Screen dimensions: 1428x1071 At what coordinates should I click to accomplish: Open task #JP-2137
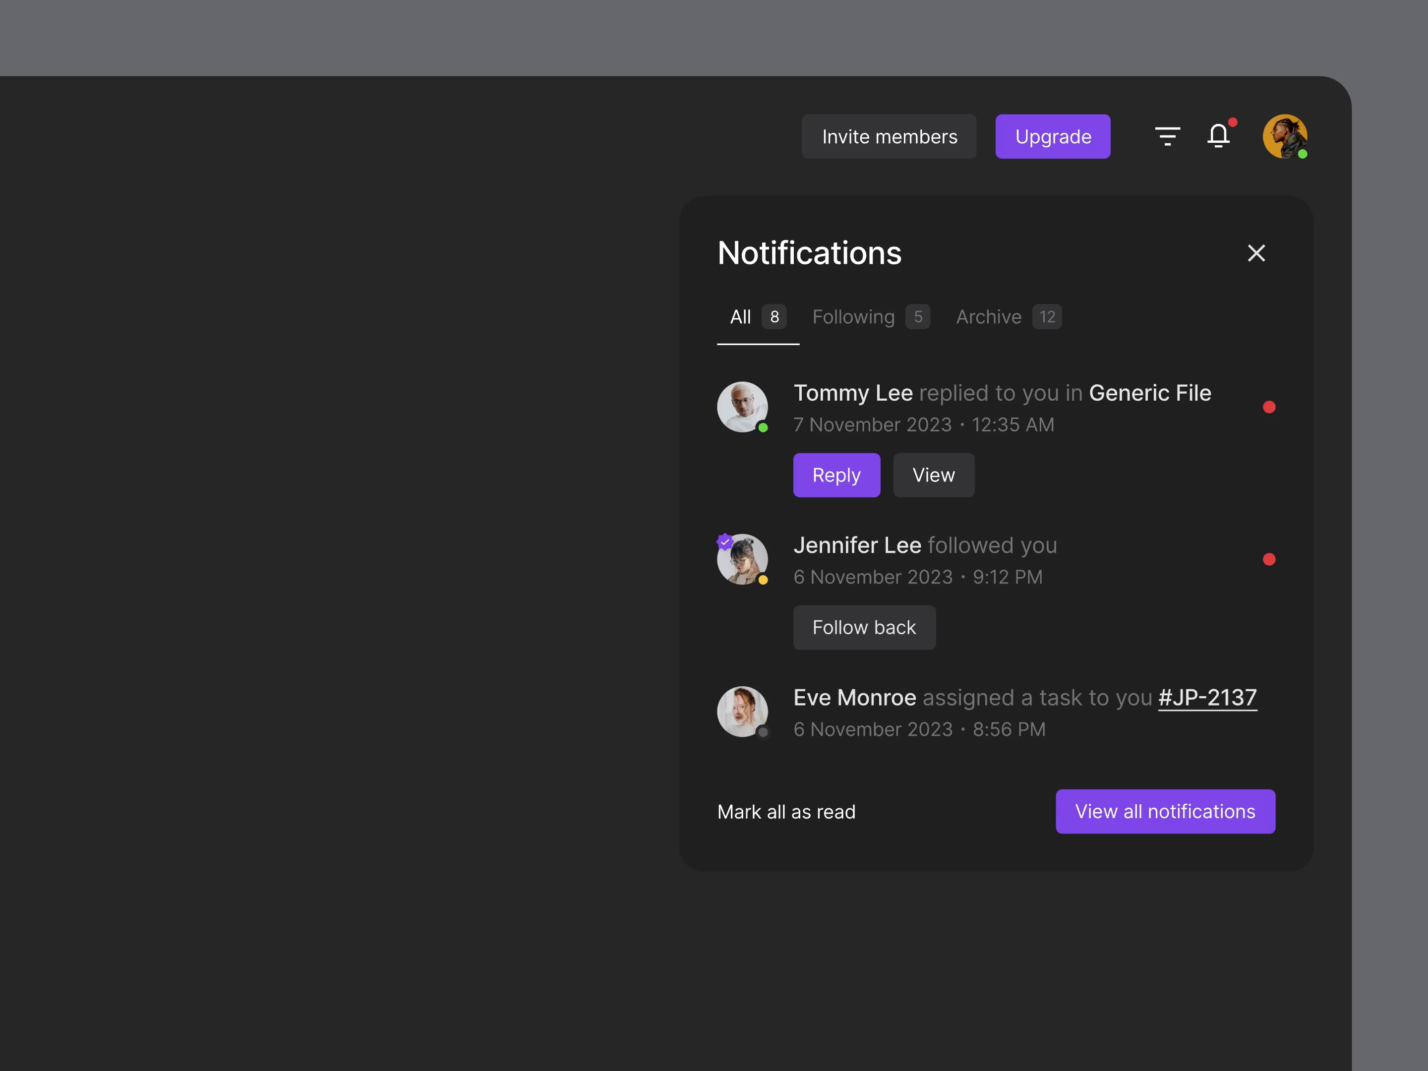(x=1207, y=697)
